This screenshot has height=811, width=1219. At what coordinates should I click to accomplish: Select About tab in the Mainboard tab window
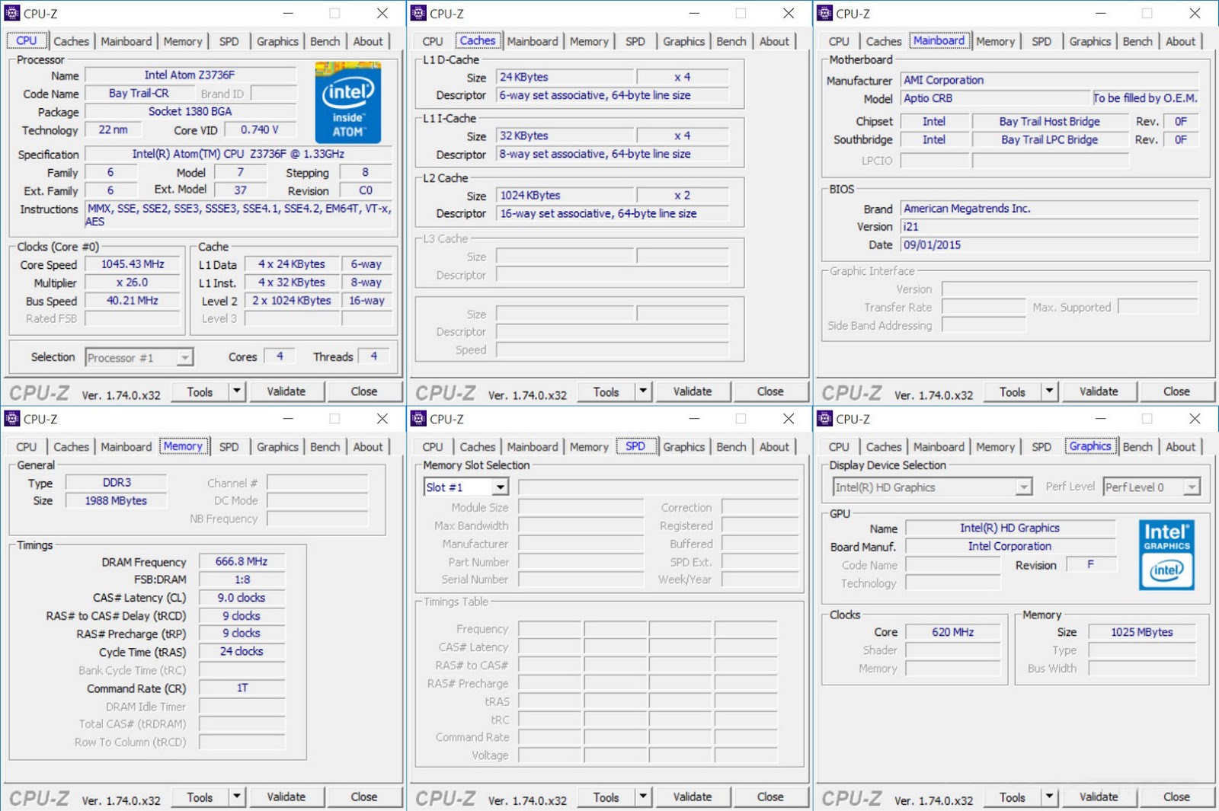pyautogui.click(x=1180, y=41)
